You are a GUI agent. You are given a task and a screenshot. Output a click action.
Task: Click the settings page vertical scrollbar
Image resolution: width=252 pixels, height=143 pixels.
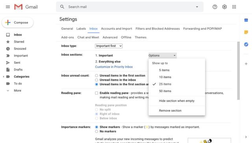click(x=238, y=71)
